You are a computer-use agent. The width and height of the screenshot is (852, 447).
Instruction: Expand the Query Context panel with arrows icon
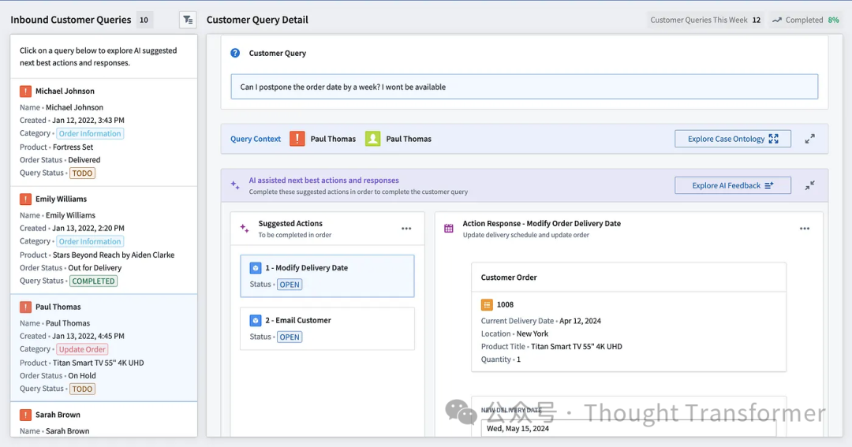pyautogui.click(x=809, y=139)
